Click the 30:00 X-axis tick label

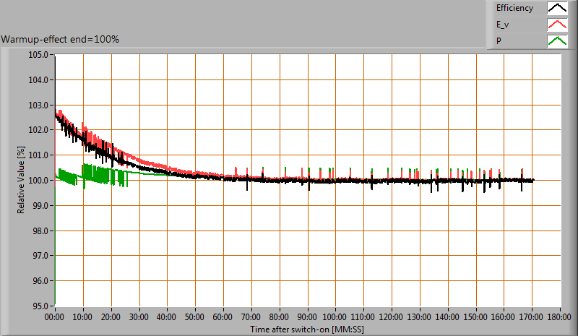[139, 316]
